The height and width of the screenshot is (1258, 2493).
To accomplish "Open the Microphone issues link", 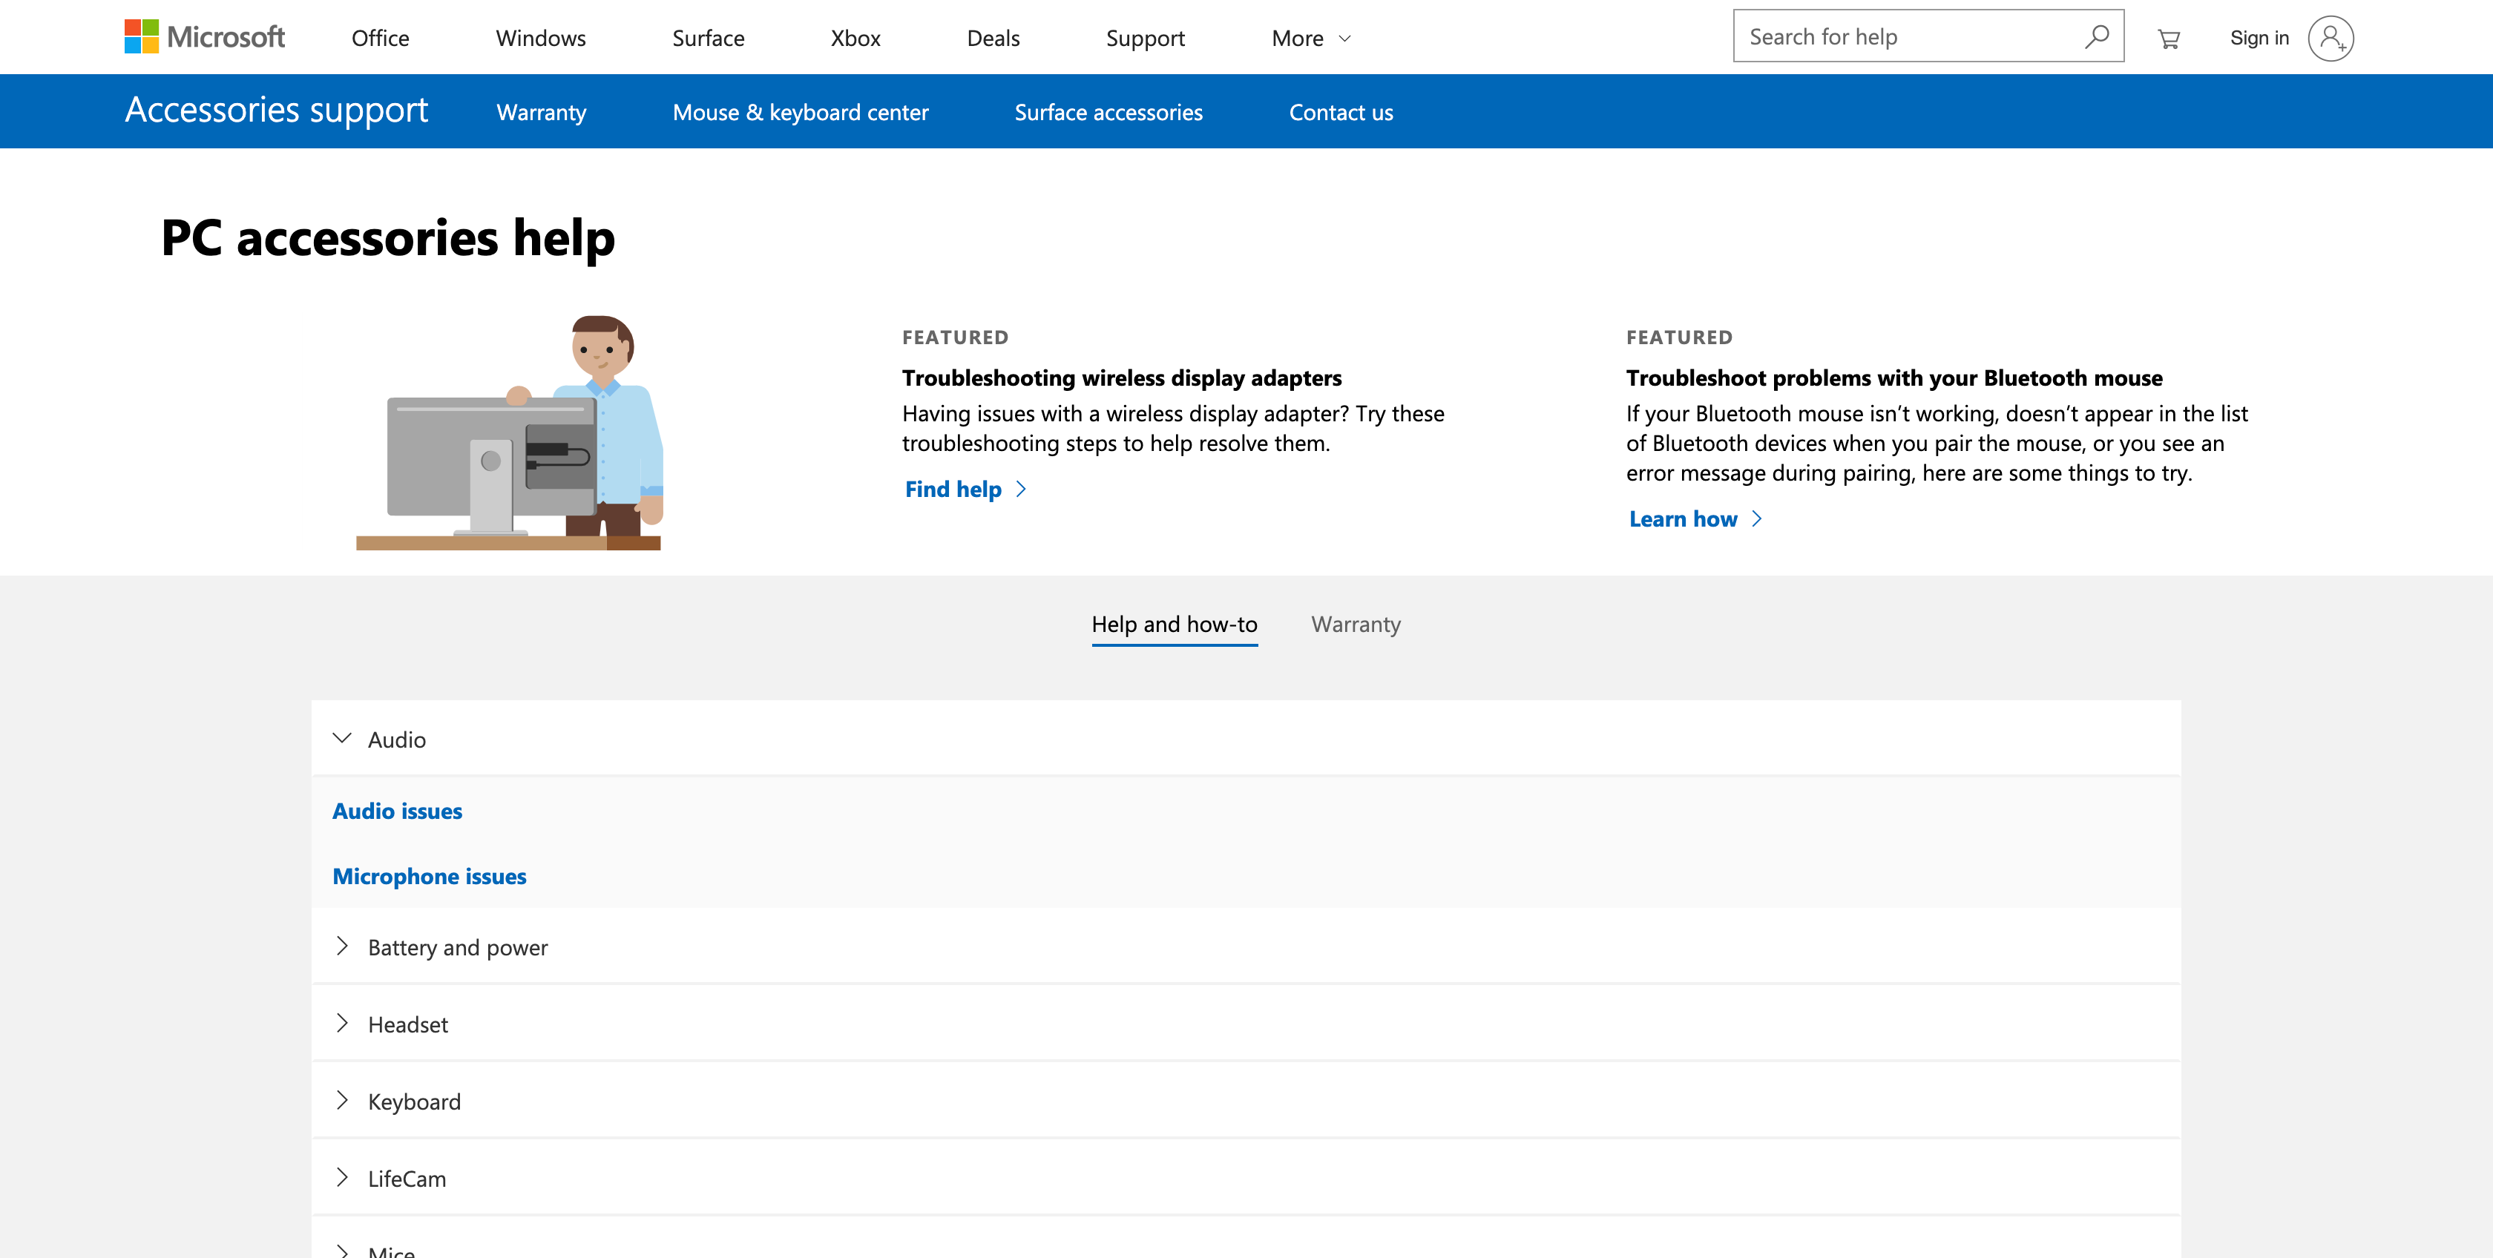I will point(429,876).
